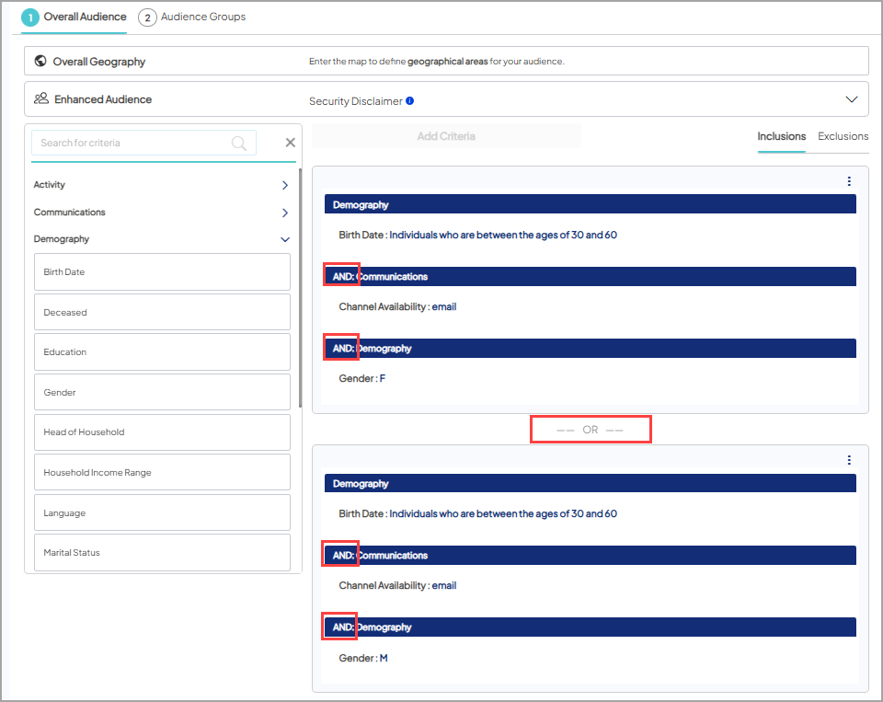The image size is (883, 702).
Task: Open the first criteria group's three-dot menu
Action: [x=849, y=181]
